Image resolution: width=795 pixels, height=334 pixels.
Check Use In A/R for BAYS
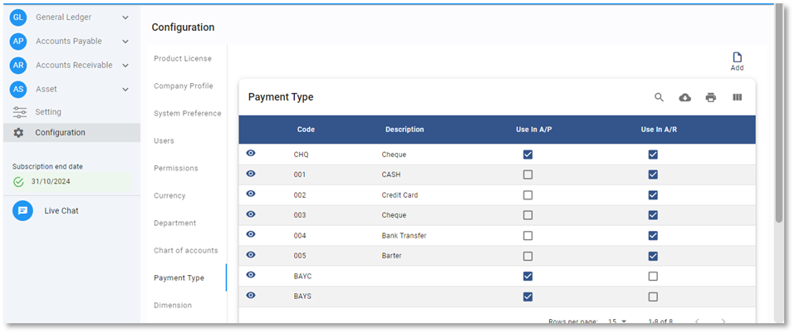click(653, 297)
